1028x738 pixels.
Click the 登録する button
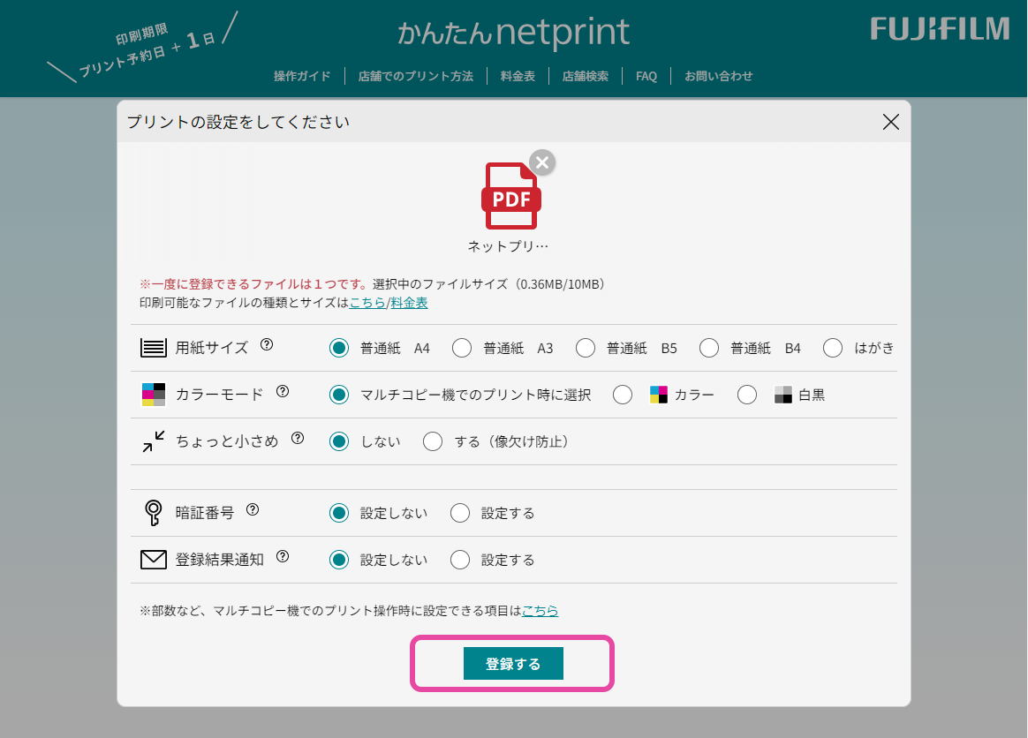pyautogui.click(x=513, y=663)
